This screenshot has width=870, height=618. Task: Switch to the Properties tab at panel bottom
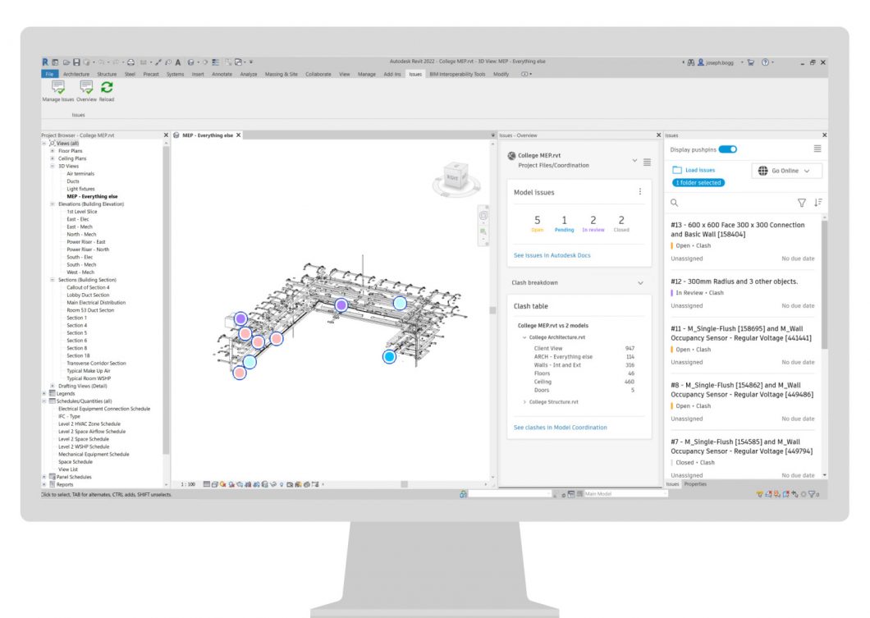(695, 484)
